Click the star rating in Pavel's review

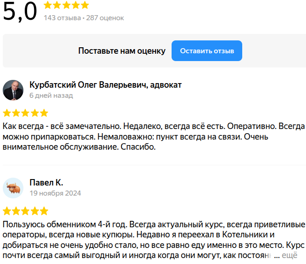[x=25, y=211]
